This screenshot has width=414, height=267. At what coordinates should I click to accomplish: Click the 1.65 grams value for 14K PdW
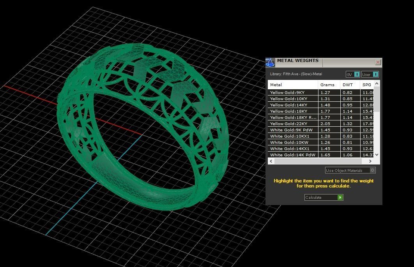tap(325, 155)
